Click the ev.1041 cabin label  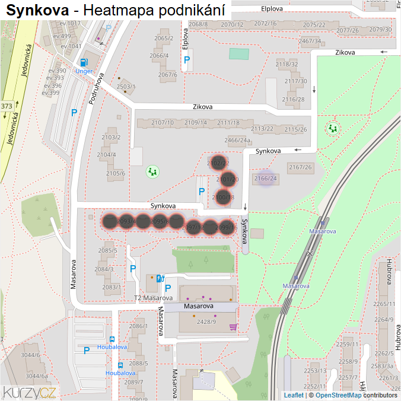tap(71, 46)
